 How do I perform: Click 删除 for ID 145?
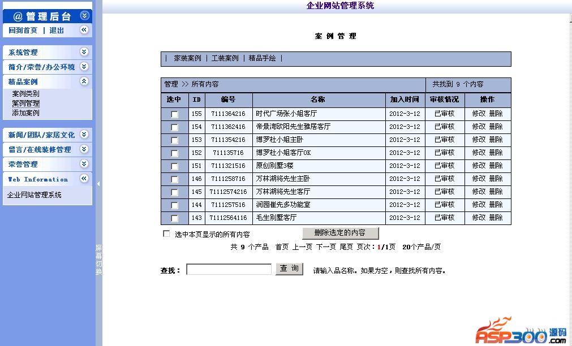pyautogui.click(x=496, y=192)
